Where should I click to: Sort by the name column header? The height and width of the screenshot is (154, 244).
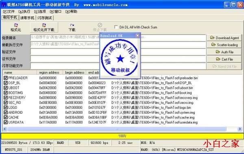pos(20,73)
